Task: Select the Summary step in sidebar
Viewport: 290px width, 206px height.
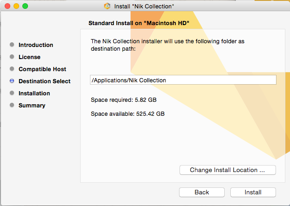Action: (32, 105)
